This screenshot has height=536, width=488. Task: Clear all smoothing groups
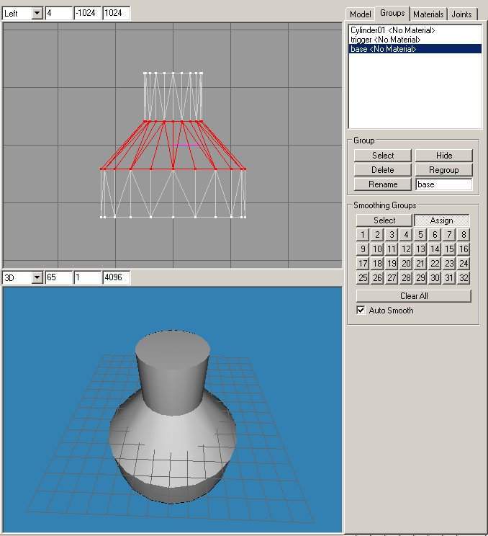coord(413,296)
